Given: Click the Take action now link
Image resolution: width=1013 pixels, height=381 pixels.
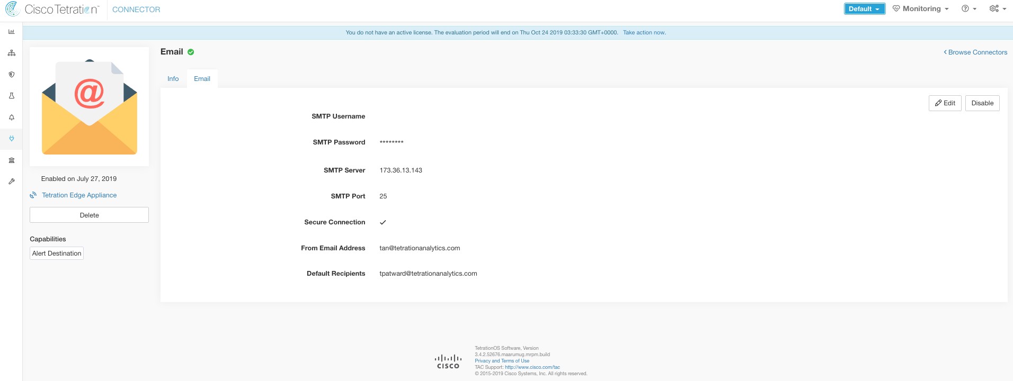Looking at the screenshot, I should tap(644, 33).
